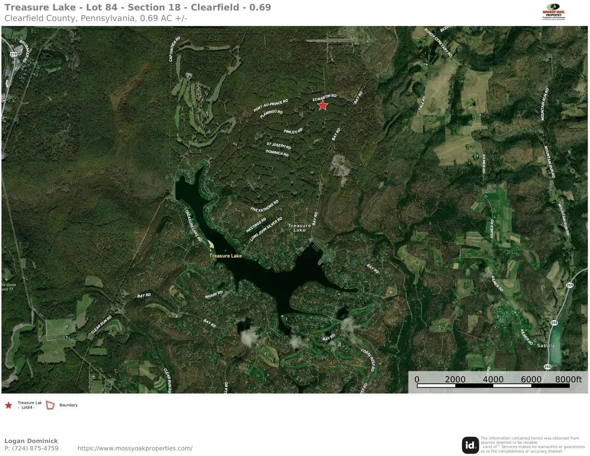
Task: Click the Clearfield County subtitle text
Action: point(95,18)
